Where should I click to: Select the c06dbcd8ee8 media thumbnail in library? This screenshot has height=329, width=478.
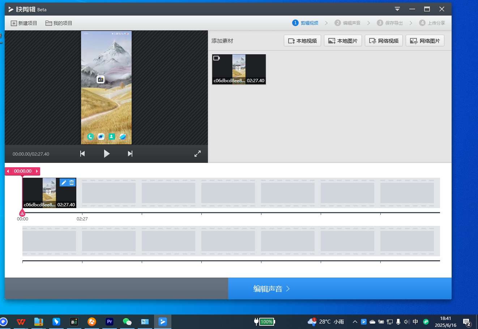coord(239,69)
